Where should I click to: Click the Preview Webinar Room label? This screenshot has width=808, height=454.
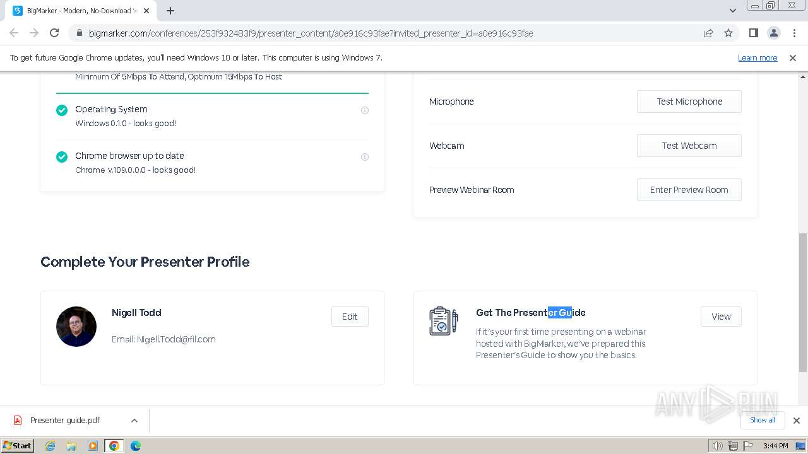tap(472, 190)
